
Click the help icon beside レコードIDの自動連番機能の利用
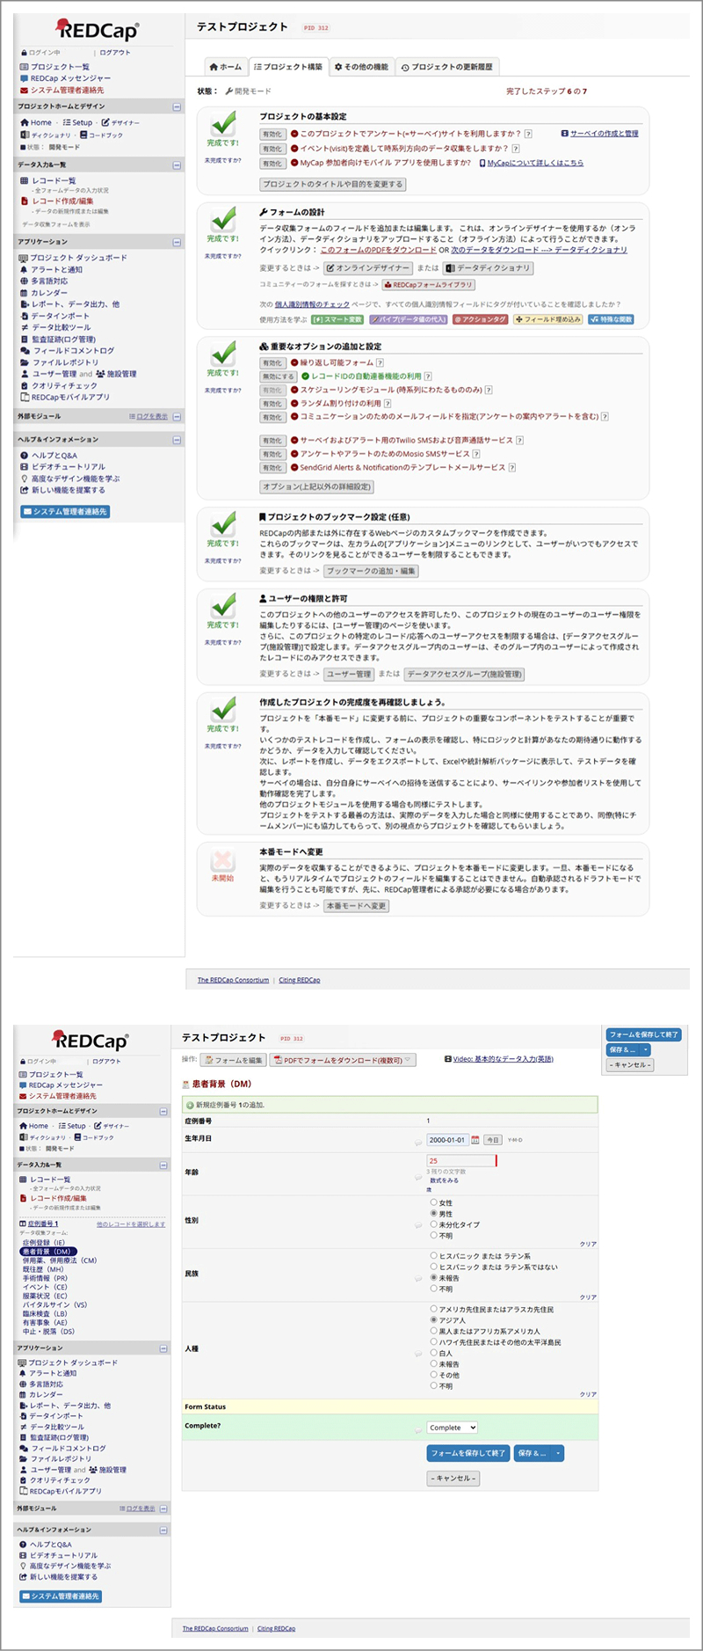[428, 376]
